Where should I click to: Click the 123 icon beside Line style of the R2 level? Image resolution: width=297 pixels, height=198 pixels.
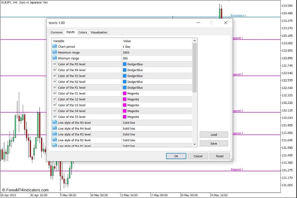coord(54,140)
